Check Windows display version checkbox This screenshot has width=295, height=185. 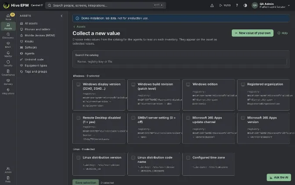[x=78, y=84]
